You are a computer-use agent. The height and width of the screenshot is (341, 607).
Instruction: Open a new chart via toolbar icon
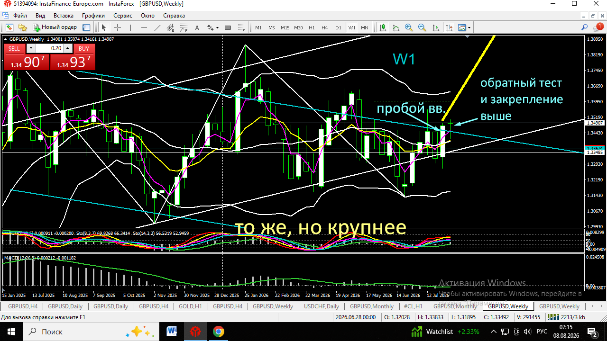tap(9, 27)
